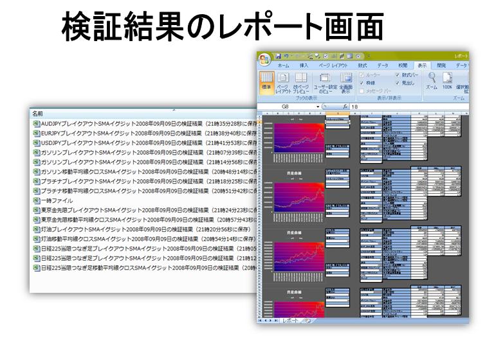Select the レポート sheet tab
This screenshot has width=496, height=341.
click(x=291, y=319)
